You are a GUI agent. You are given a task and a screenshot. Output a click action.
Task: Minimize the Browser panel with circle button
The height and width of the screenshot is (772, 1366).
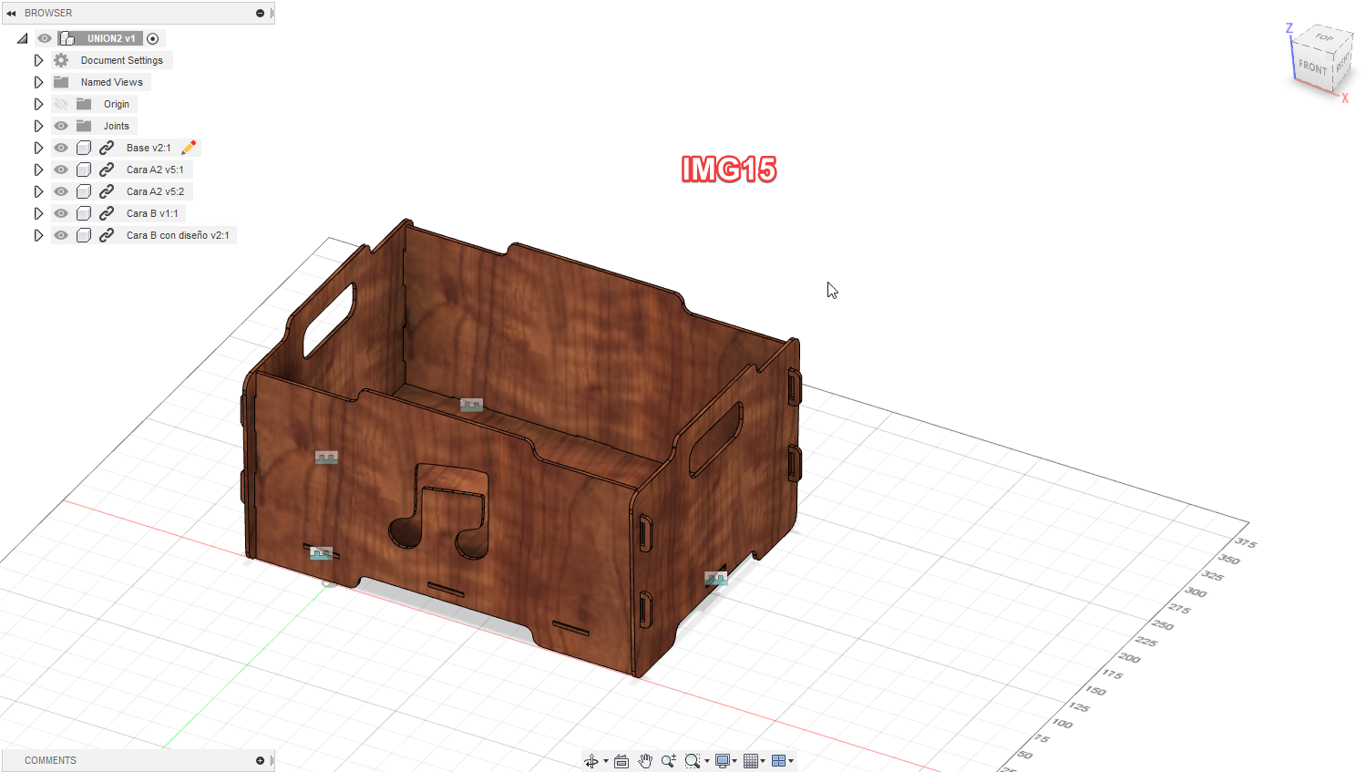(260, 13)
